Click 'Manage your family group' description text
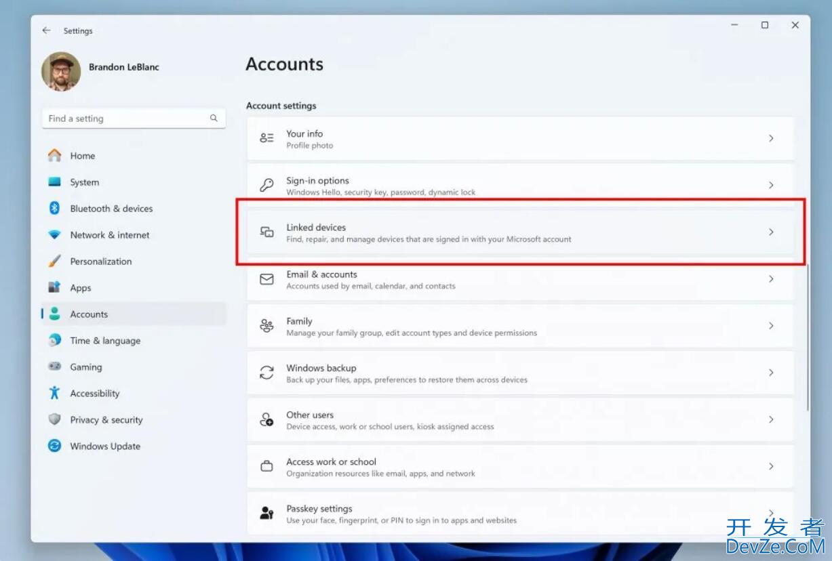This screenshot has width=832, height=561. coord(412,333)
